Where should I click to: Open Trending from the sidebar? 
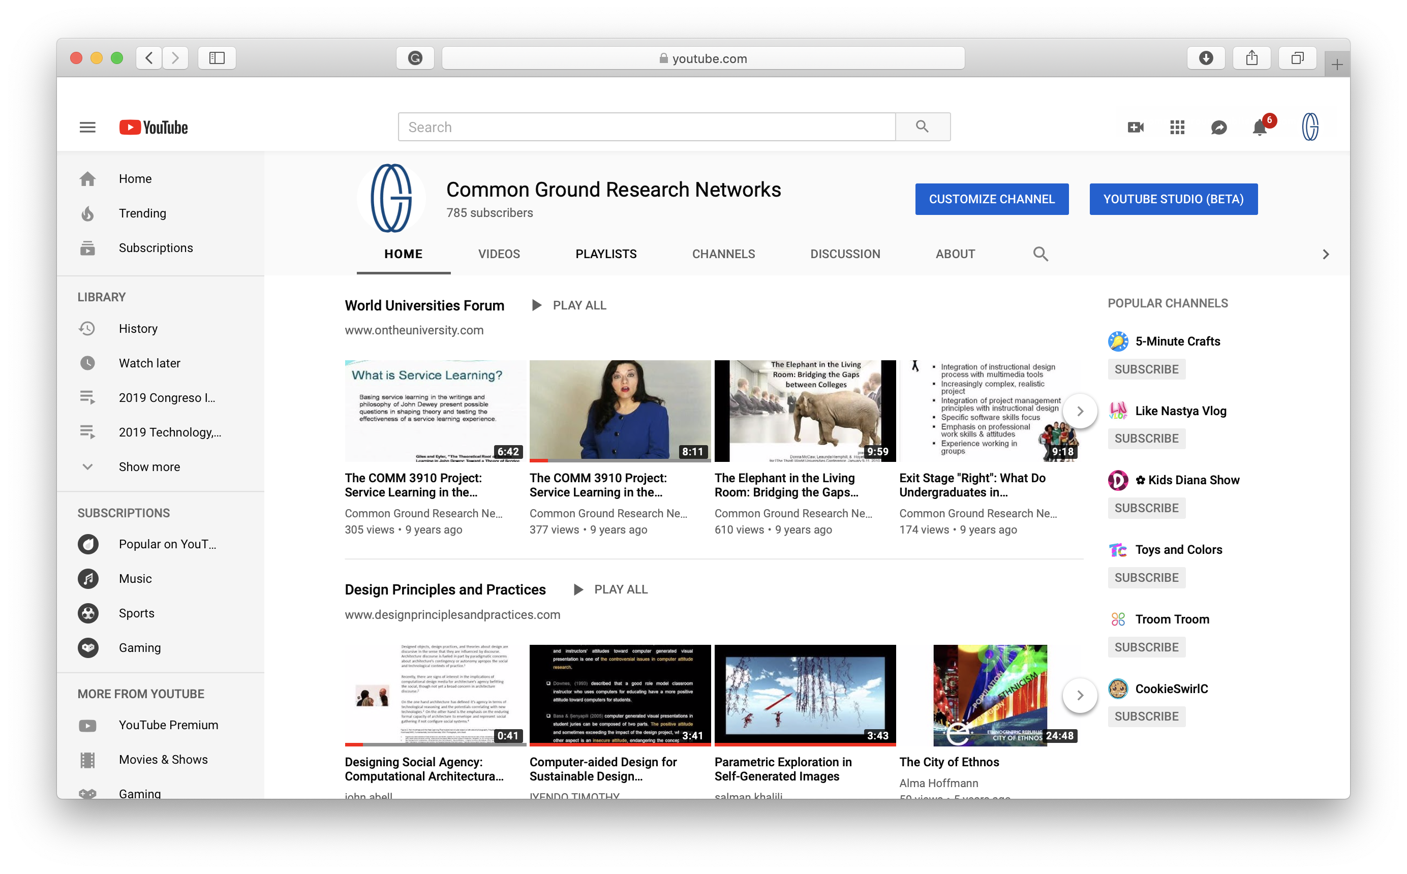pos(161,213)
